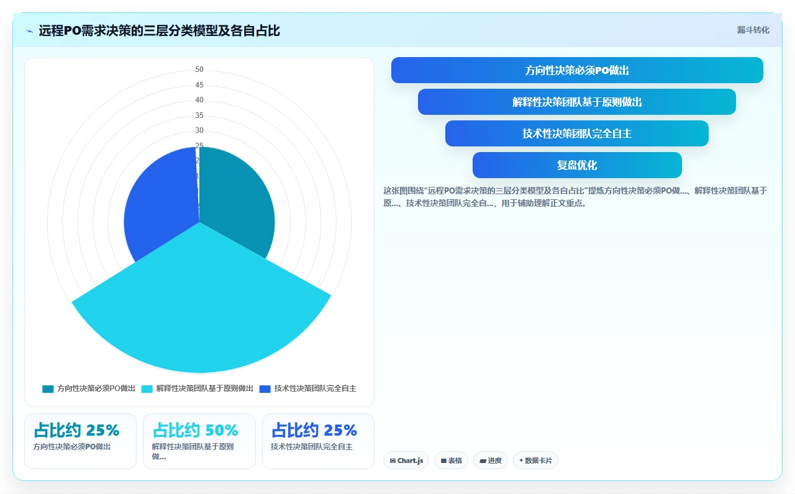This screenshot has height=494, width=795.
Task: Click the axis label 30
Action: (199, 130)
